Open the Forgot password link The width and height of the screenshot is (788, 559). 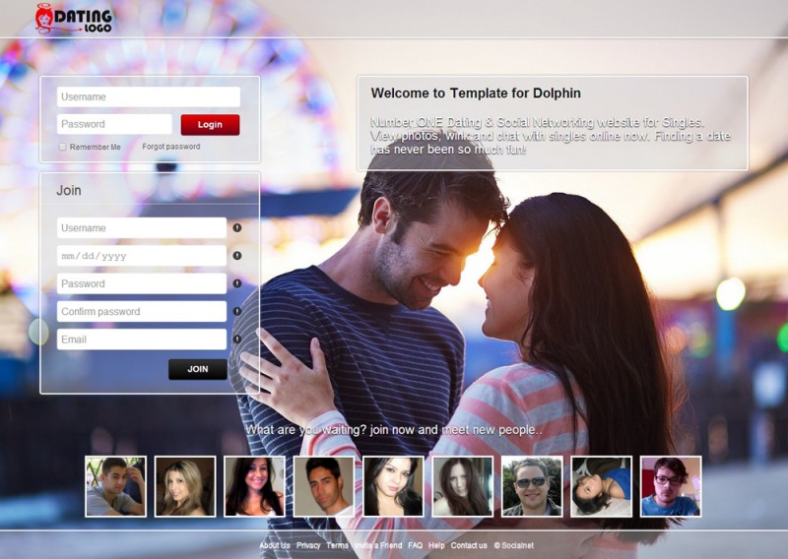170,147
